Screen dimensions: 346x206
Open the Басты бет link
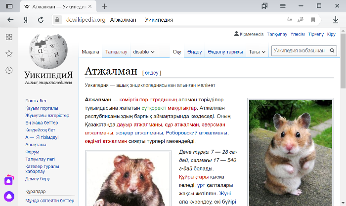[36, 101]
